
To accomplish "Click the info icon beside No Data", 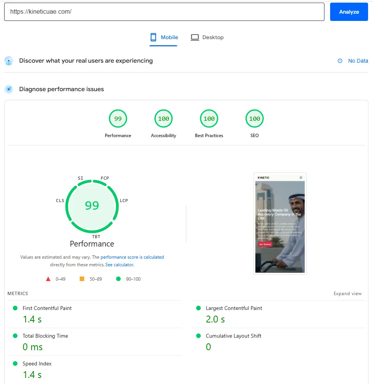I will [x=340, y=61].
